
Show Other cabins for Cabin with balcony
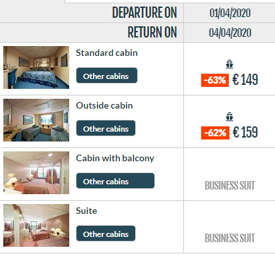[115, 181]
